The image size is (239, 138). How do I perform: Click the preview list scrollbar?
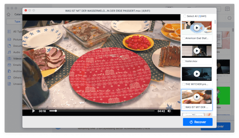click(215, 22)
